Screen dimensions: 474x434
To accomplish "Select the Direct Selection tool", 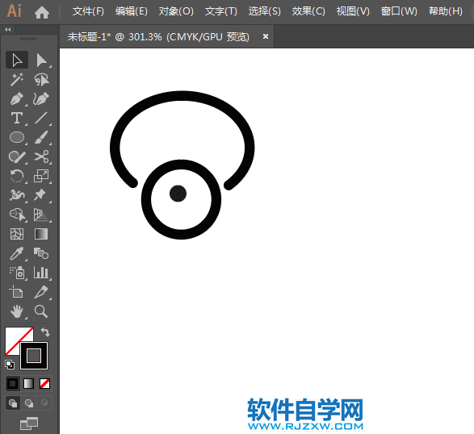I will tap(41, 60).
